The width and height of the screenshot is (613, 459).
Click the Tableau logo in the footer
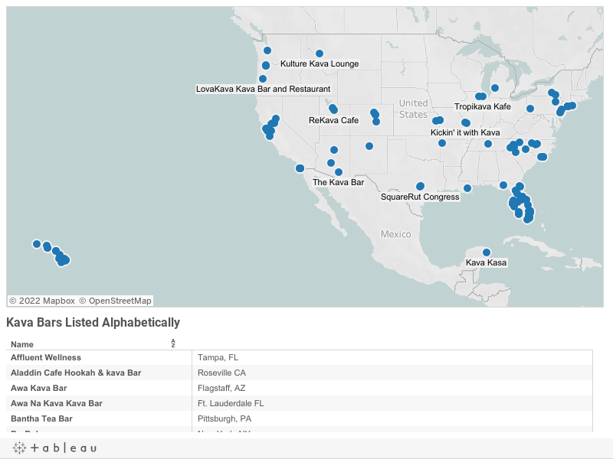54,448
